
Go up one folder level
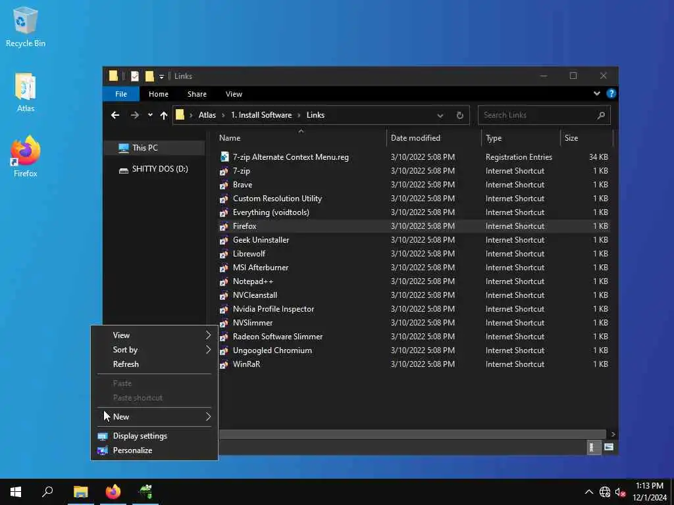[164, 115]
